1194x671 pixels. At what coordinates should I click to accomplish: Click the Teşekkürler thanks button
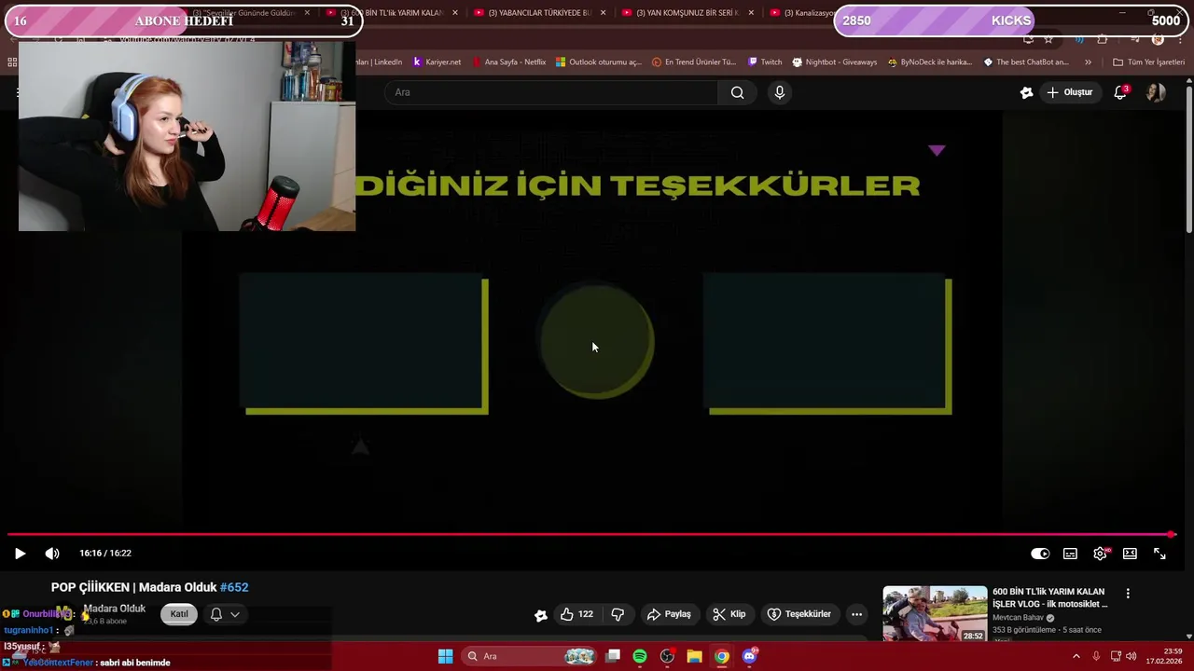tap(798, 614)
